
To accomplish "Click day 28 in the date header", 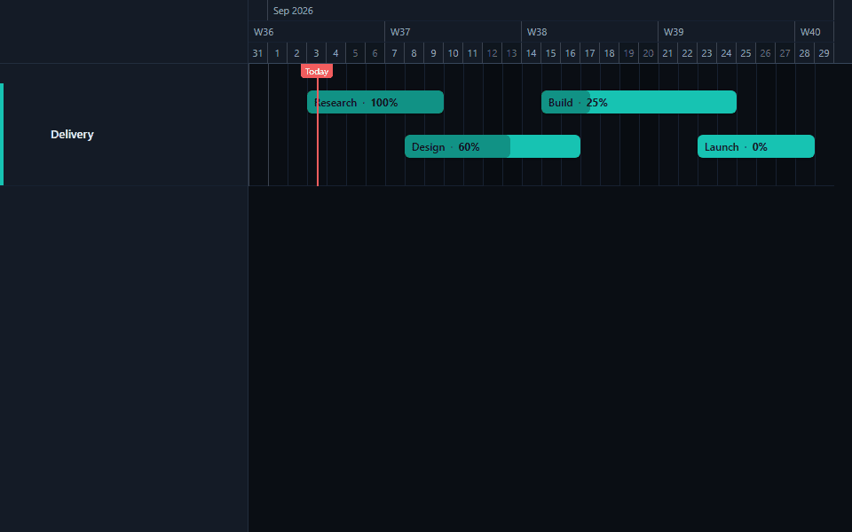I will pyautogui.click(x=805, y=53).
